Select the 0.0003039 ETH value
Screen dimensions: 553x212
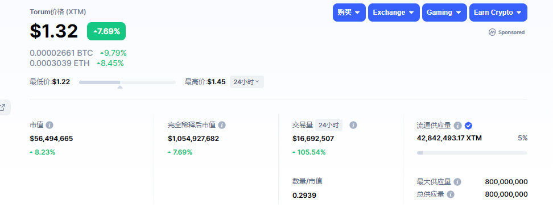tap(60, 64)
